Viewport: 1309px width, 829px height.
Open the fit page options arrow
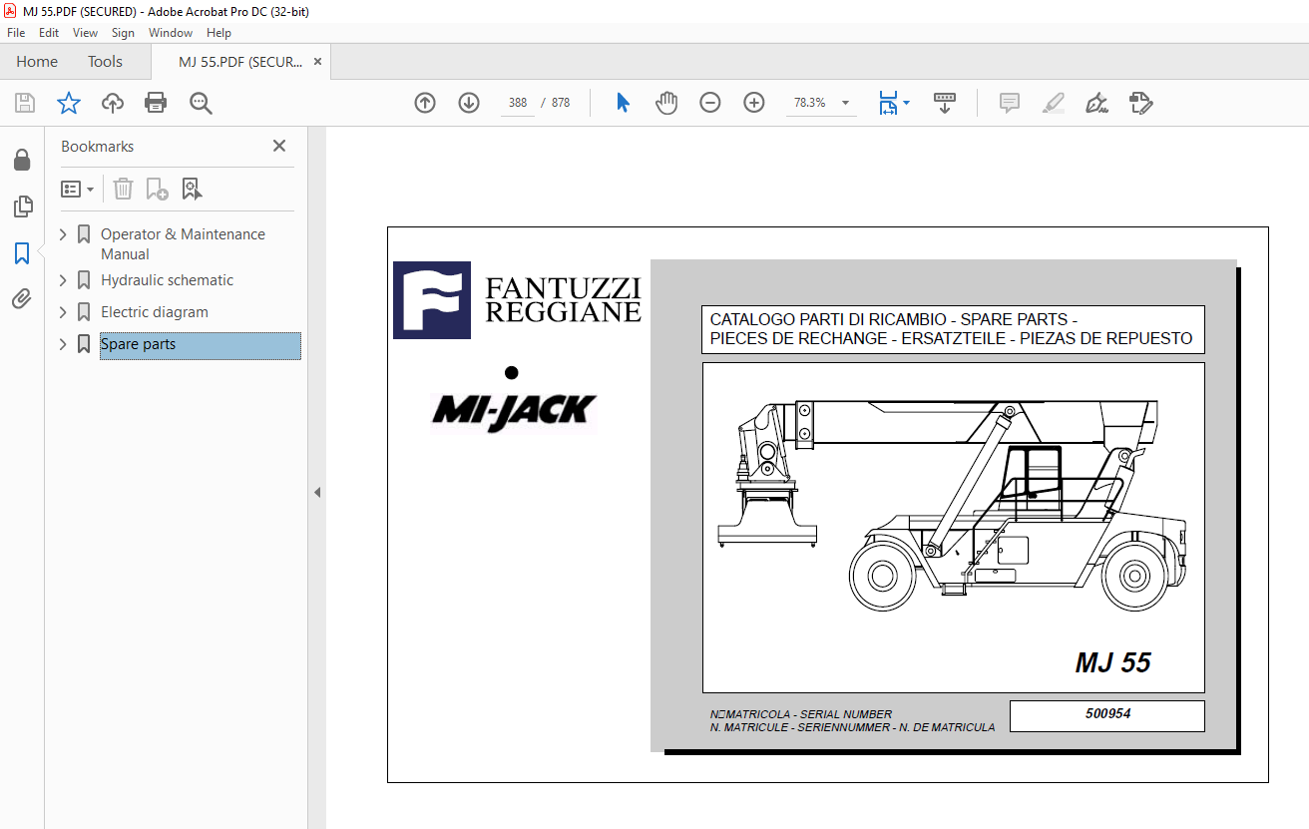(x=906, y=103)
